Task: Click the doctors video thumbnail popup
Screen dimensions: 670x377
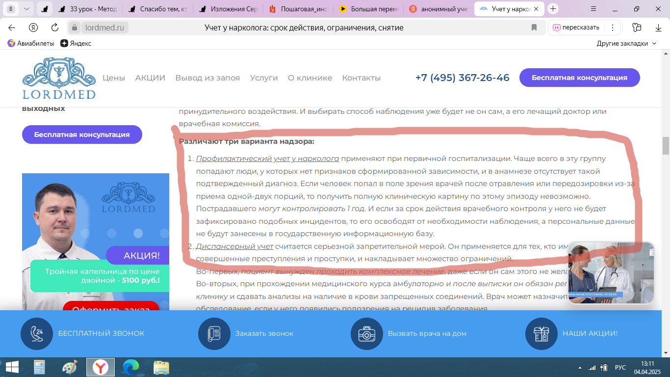Action: (x=611, y=273)
